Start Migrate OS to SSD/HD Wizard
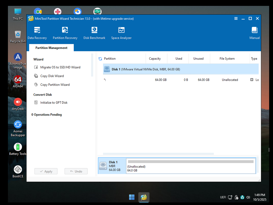This screenshot has height=205, width=273. 57,67
